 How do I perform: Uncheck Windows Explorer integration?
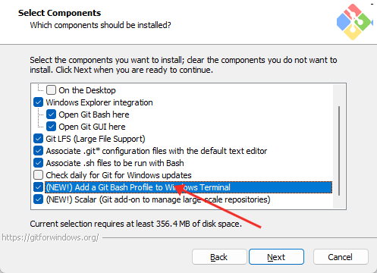[x=38, y=102]
